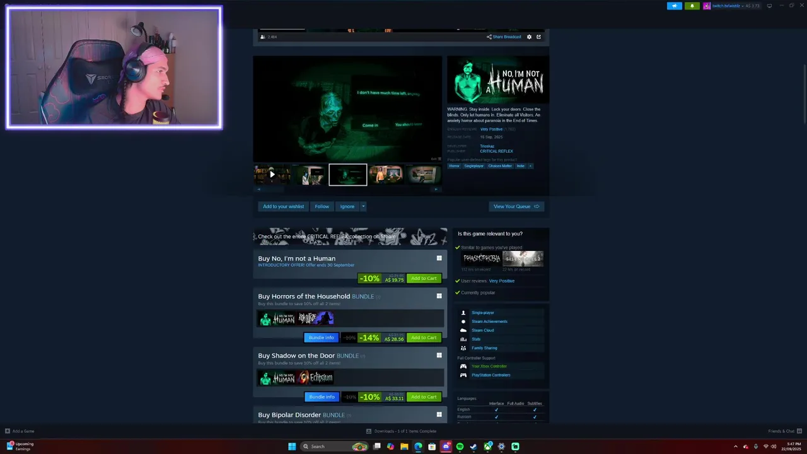The image size is (807, 454).
Task: Pop out the broadcast in a new window
Action: coord(538,37)
